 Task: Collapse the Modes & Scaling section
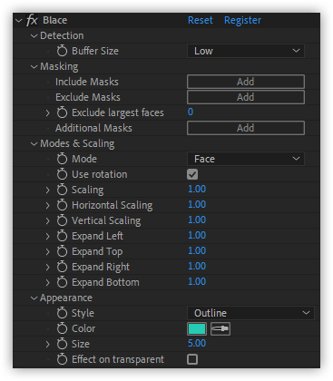(34, 144)
